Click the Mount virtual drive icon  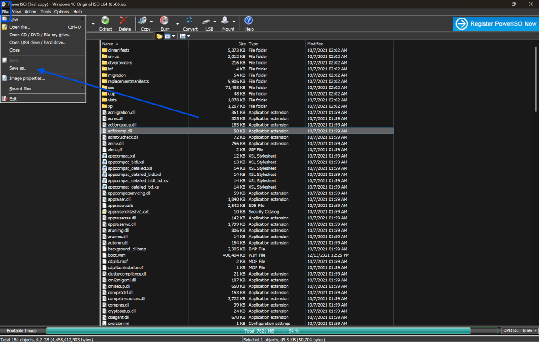pyautogui.click(x=225, y=21)
